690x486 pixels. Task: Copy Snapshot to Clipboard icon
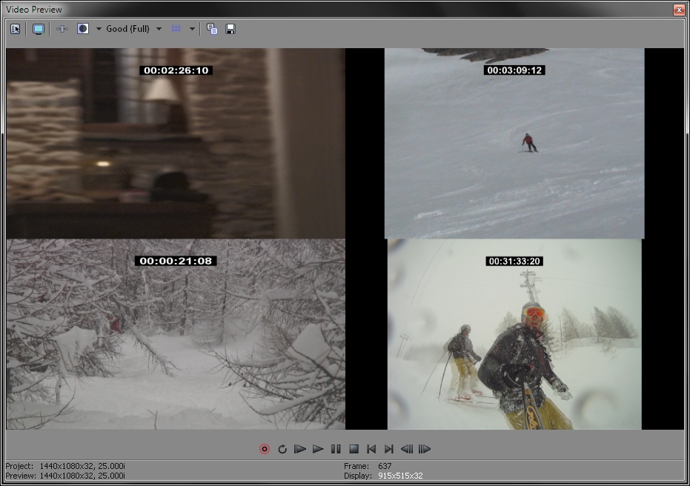click(x=212, y=29)
